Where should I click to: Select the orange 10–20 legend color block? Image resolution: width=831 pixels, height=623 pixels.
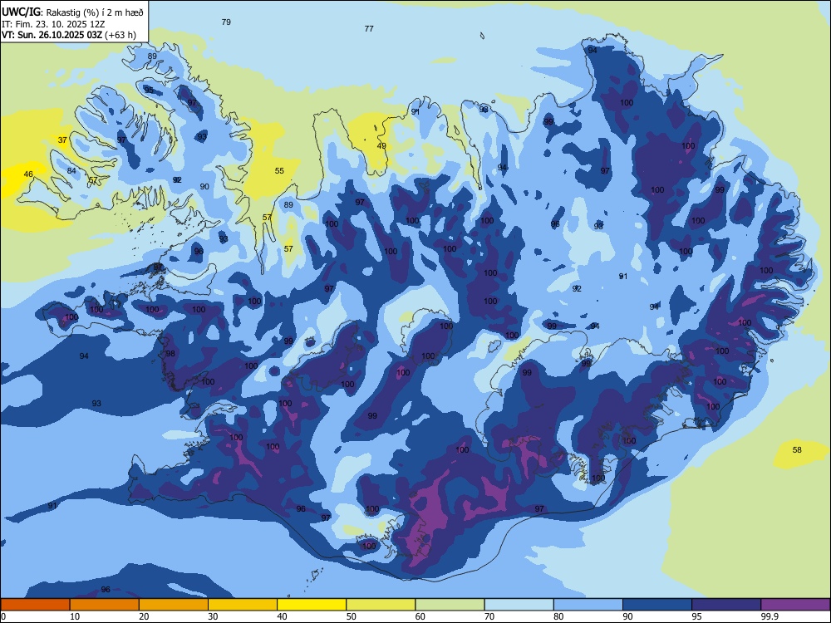pyautogui.click(x=105, y=605)
